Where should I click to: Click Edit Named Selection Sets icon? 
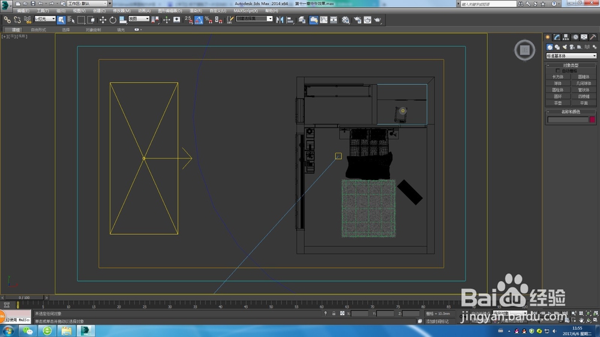click(x=230, y=20)
